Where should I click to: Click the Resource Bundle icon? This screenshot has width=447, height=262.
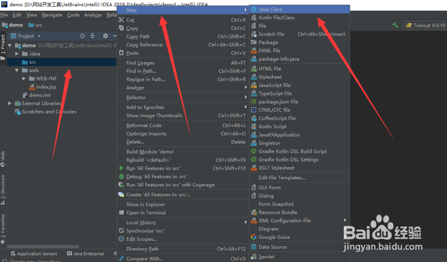point(253,212)
